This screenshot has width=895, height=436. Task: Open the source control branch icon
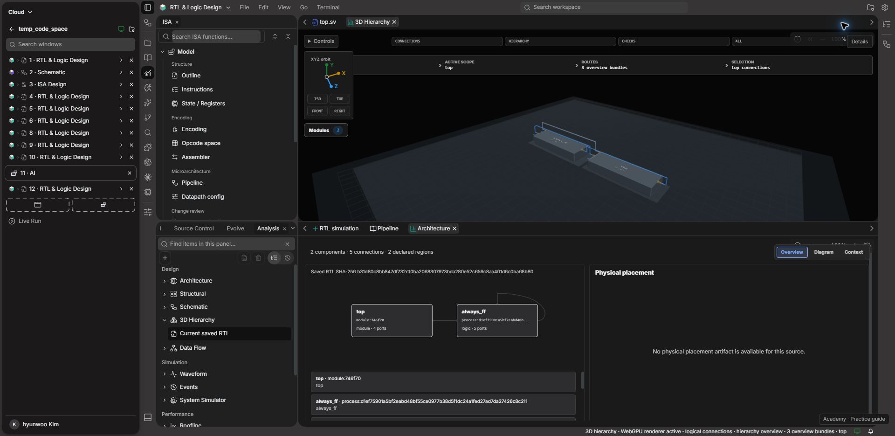148,118
